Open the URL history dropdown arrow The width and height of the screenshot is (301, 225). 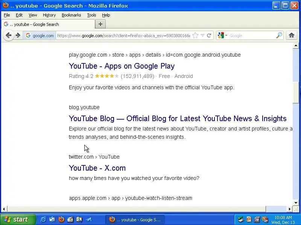[202, 35]
